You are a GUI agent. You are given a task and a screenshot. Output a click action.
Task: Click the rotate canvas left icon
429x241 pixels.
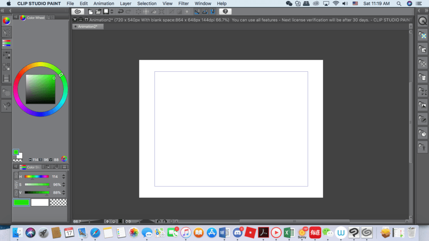point(159,221)
